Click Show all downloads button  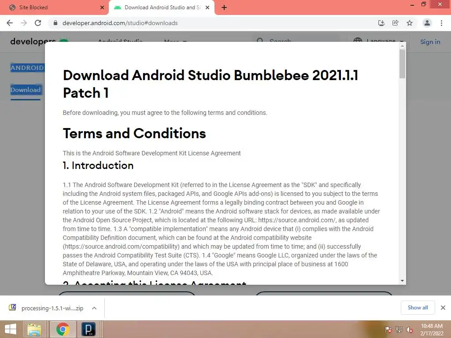coord(418,308)
